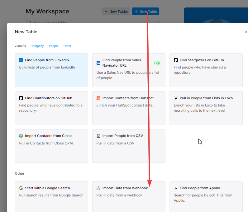248x212 pixels.
Task: Click the LinkedIn icon in Find People from LinkedIn
Action: (x=21, y=60)
